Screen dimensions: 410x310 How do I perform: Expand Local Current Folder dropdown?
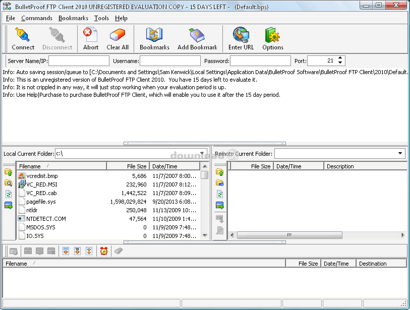click(202, 153)
